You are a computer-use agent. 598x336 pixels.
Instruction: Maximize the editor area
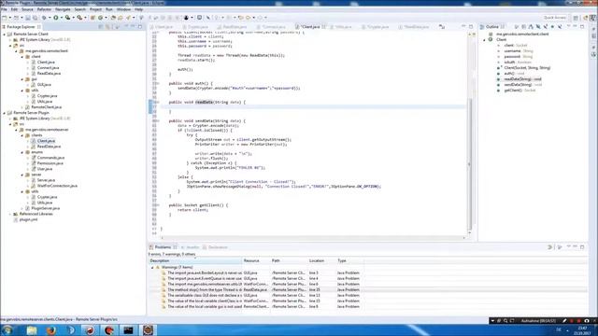coord(471,27)
